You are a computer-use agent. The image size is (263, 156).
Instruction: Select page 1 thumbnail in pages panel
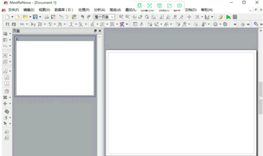pyautogui.click(x=55, y=66)
